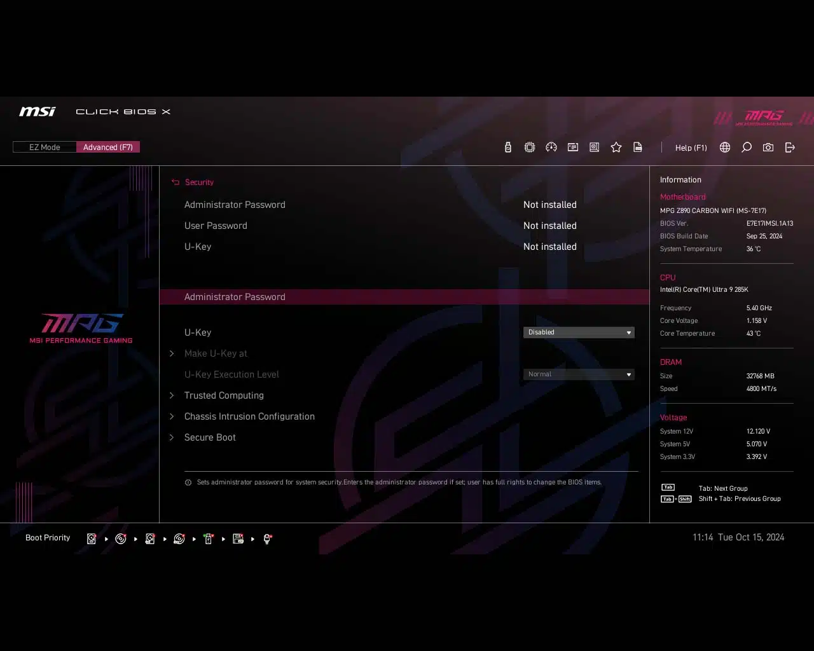Screen dimensions: 814x651
Task: Click the System Temperature 36 °C value
Action: [754, 249]
